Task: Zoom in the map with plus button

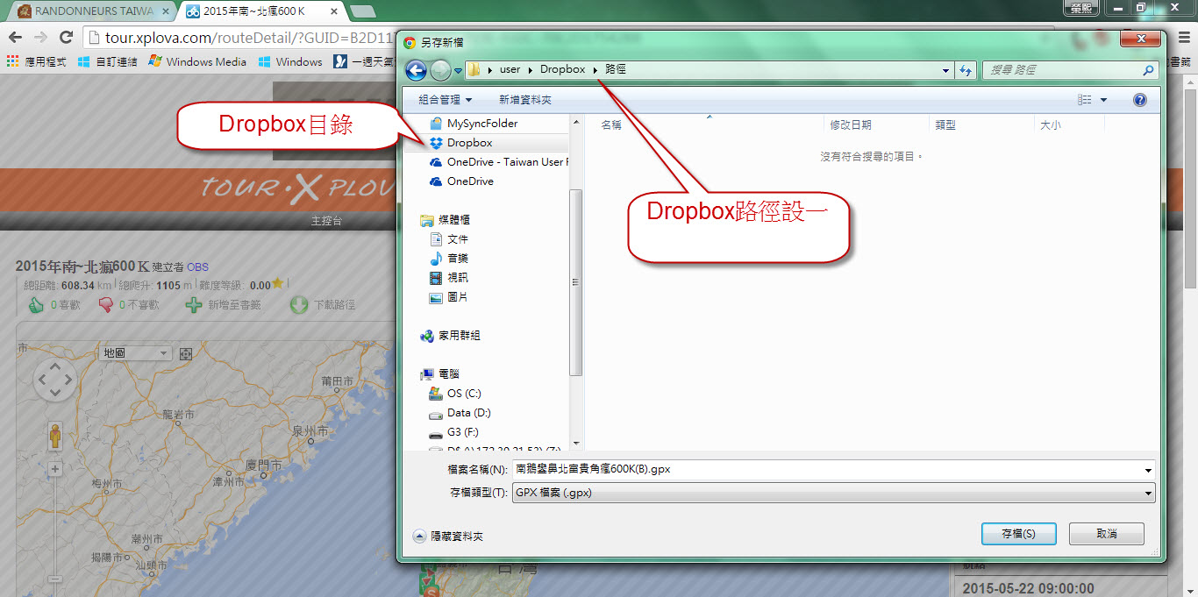Action: (x=55, y=470)
